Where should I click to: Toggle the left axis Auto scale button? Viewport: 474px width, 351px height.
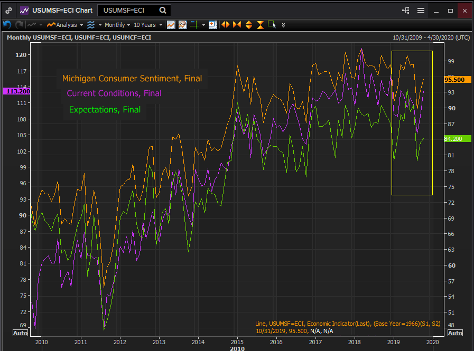(x=20, y=333)
